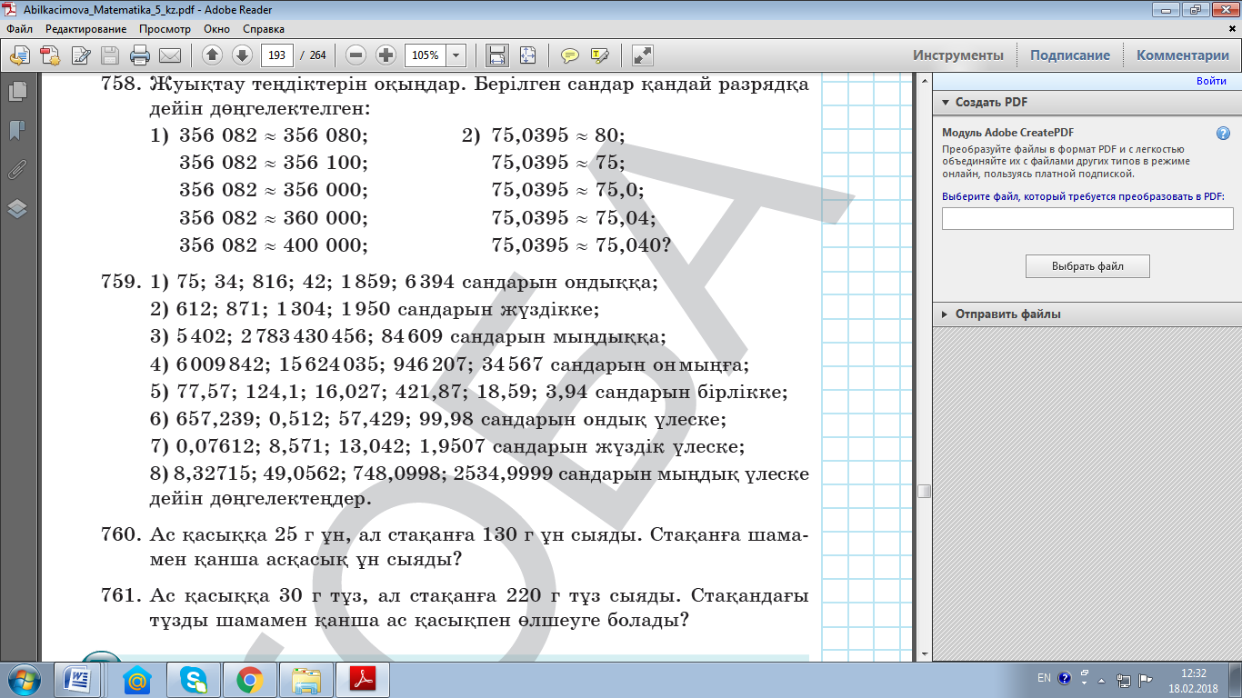
Task: Expand the Отправить файлы section
Action: (946, 314)
